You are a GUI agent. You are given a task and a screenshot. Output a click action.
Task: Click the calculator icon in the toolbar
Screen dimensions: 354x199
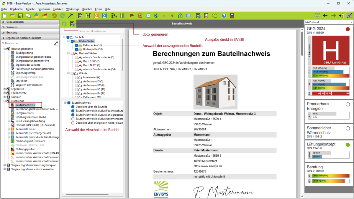tap(232, 16)
